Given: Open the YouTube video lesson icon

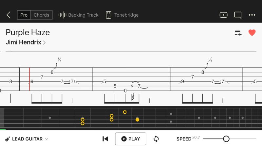Looking at the screenshot, I should click(223, 15).
